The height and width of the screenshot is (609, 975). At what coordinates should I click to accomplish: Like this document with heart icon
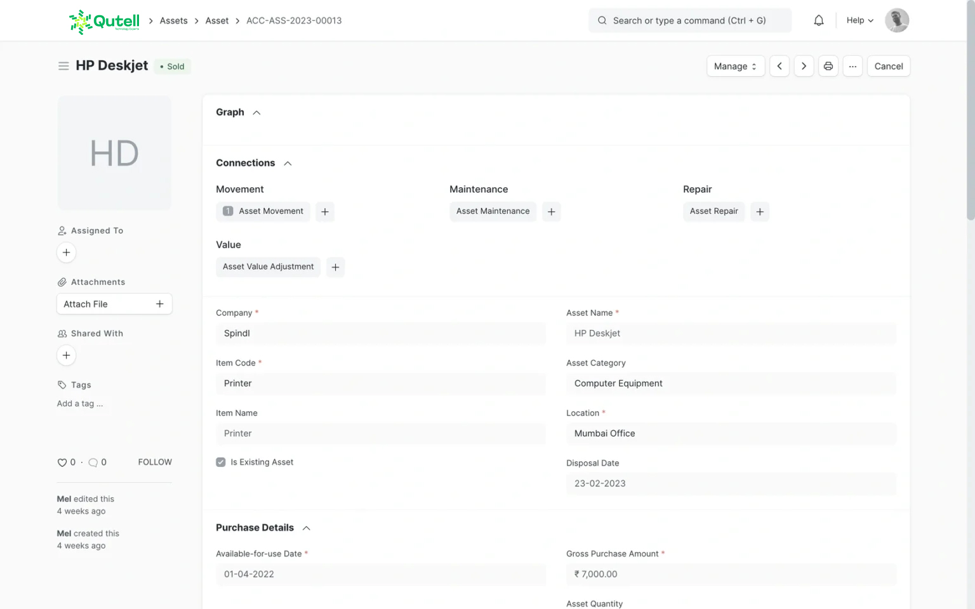click(x=62, y=462)
